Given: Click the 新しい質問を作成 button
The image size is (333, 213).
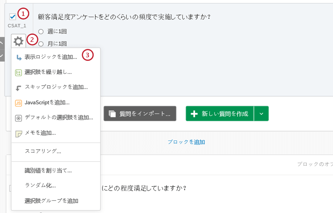Looking at the screenshot, I should click(x=220, y=114).
